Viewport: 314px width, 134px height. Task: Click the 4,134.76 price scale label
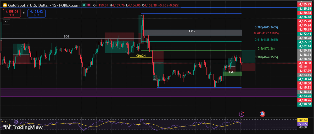coord(304,96)
